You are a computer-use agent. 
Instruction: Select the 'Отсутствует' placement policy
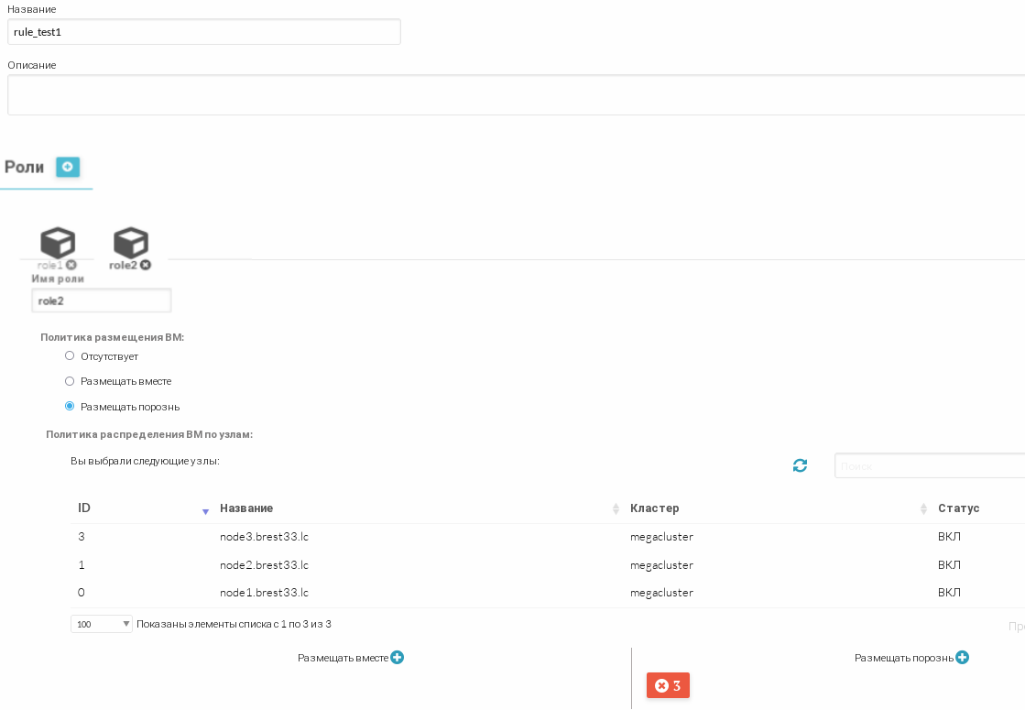(x=70, y=355)
